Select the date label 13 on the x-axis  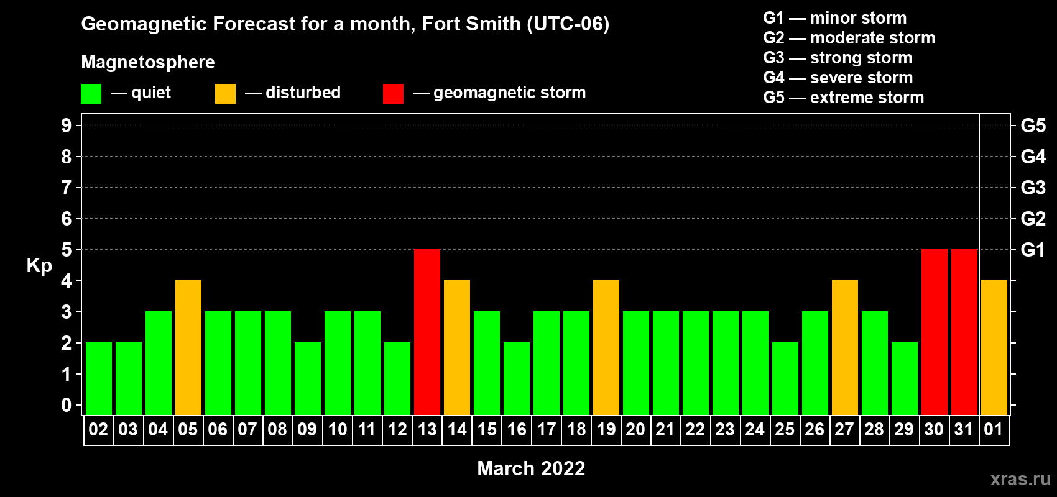pos(427,430)
